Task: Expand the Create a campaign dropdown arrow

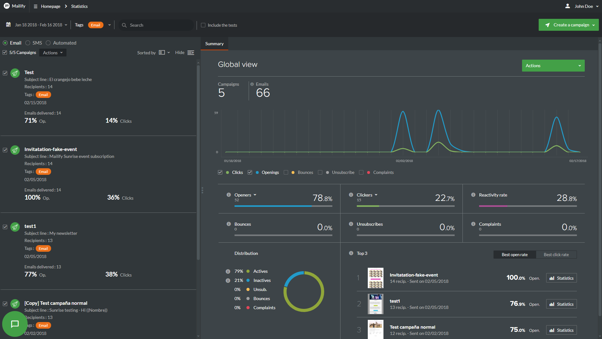Action: point(594,25)
